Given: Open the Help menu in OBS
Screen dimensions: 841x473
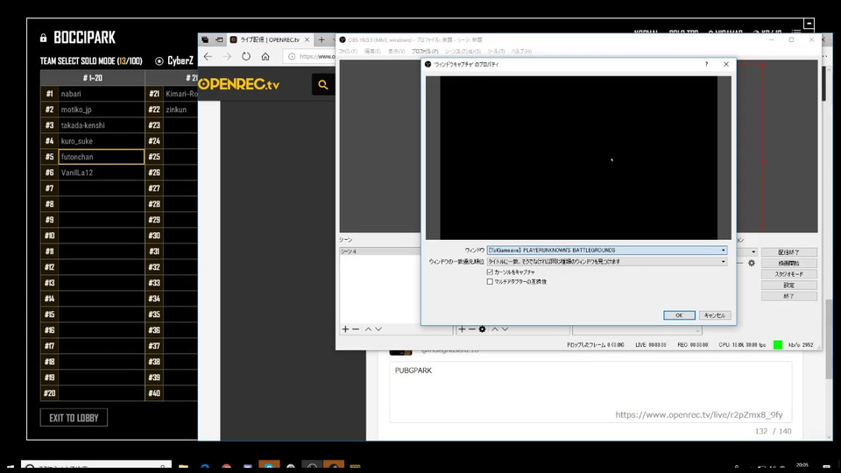Looking at the screenshot, I should [521, 52].
